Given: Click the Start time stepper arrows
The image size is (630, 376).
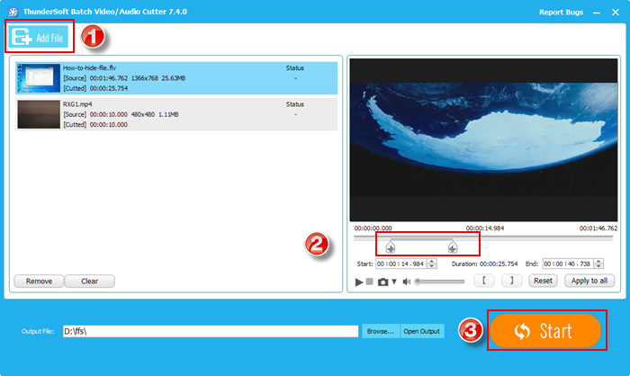Looking at the screenshot, I should (x=432, y=264).
